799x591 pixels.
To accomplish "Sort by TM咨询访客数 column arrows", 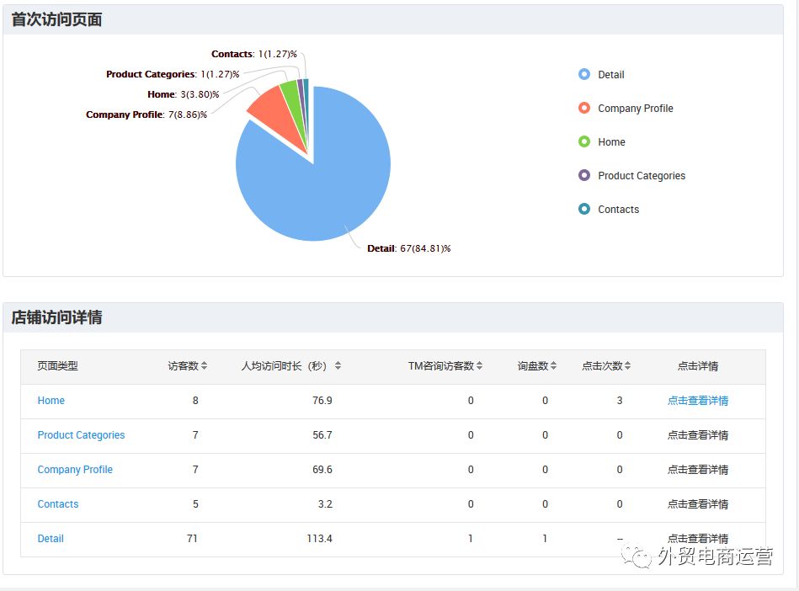I will pyautogui.click(x=479, y=366).
